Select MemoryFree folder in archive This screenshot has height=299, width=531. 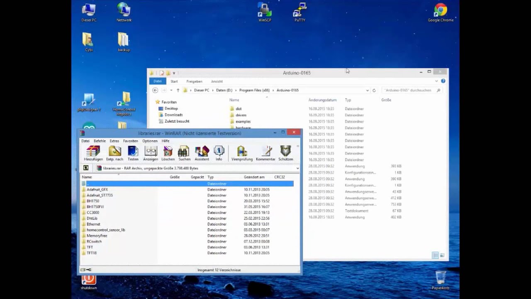[x=97, y=236]
